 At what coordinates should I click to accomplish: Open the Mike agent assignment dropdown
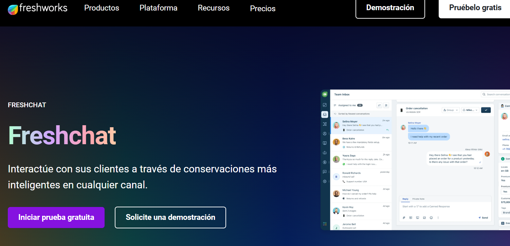click(470, 110)
